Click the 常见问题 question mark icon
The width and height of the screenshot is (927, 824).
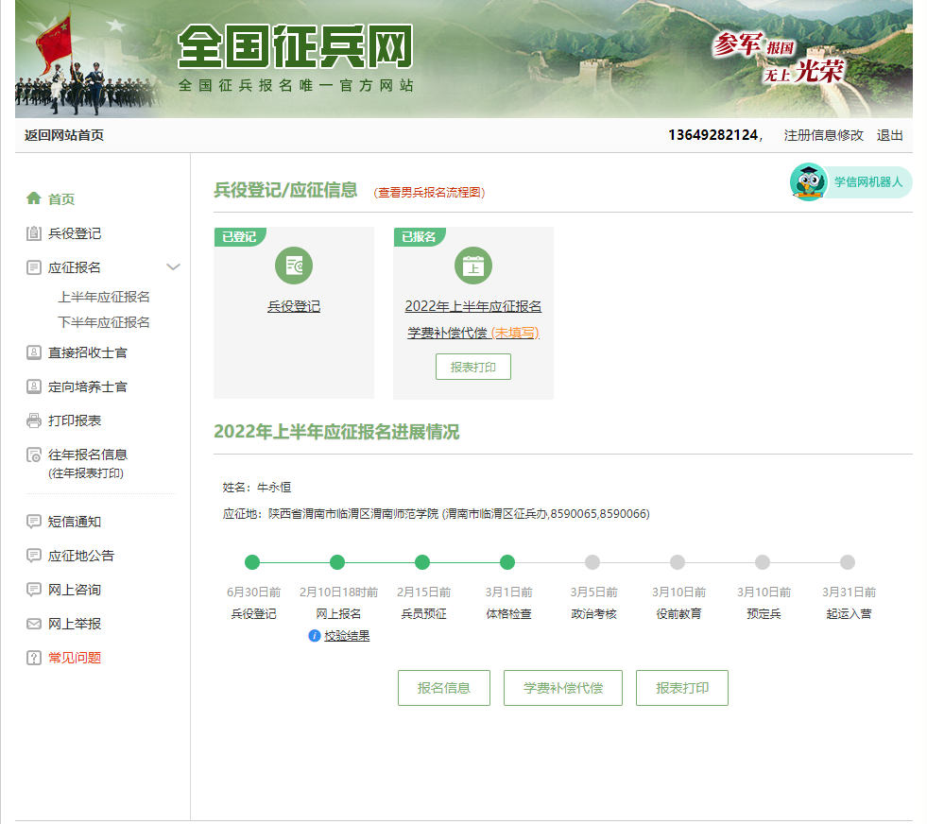pos(34,658)
